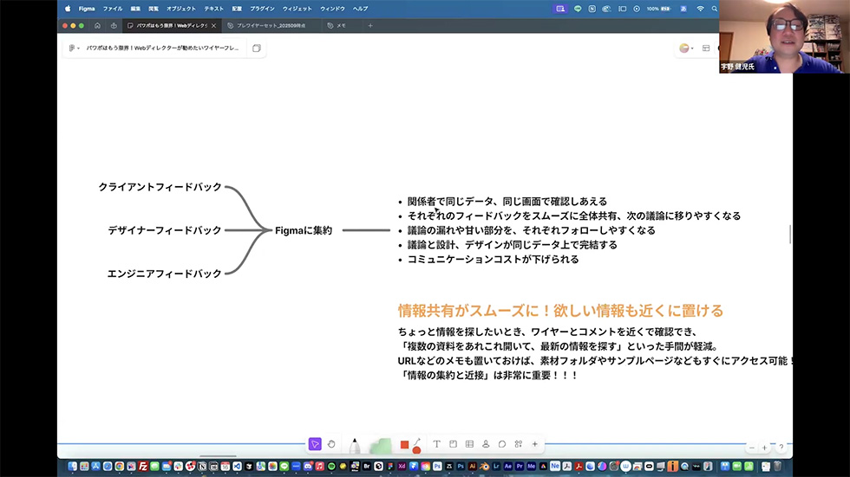Open Google Chrome from the Dock
850x477 pixels.
point(120,467)
